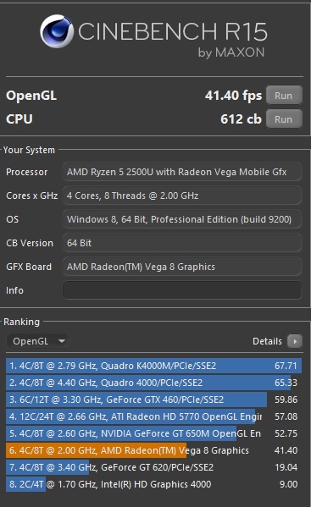The height and width of the screenshot is (507, 311).
Task: Click the Info text field
Action: coord(182,290)
